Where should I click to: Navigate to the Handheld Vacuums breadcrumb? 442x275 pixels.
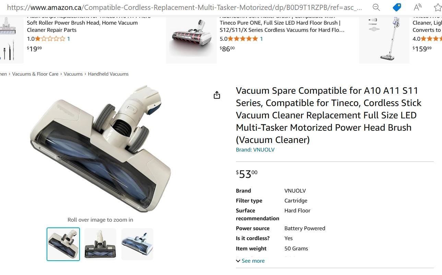[x=108, y=74]
